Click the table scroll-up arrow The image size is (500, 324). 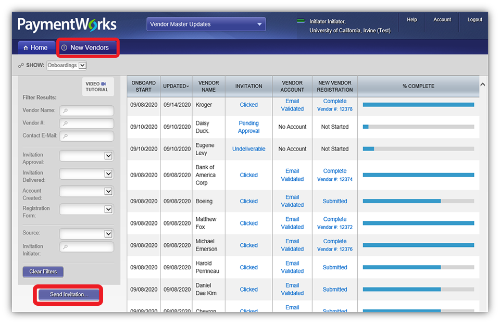pyautogui.click(x=483, y=84)
